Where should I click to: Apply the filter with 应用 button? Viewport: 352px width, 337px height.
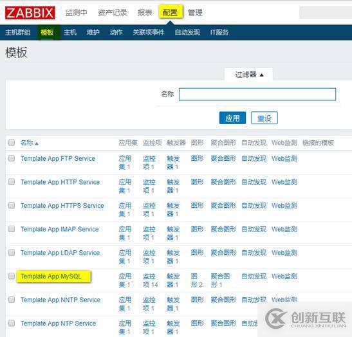pos(232,118)
